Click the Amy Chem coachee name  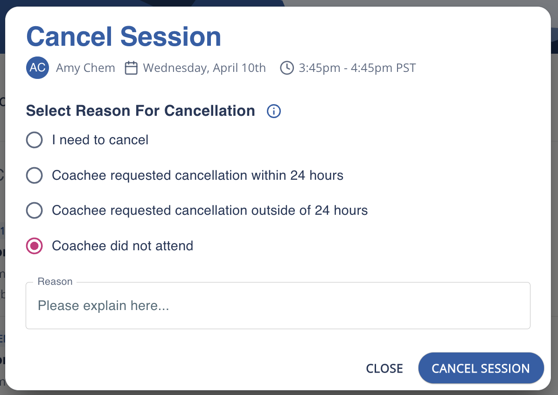(85, 68)
